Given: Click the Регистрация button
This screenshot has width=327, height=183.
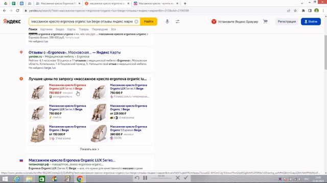Looking at the screenshot, I should (x=287, y=21).
